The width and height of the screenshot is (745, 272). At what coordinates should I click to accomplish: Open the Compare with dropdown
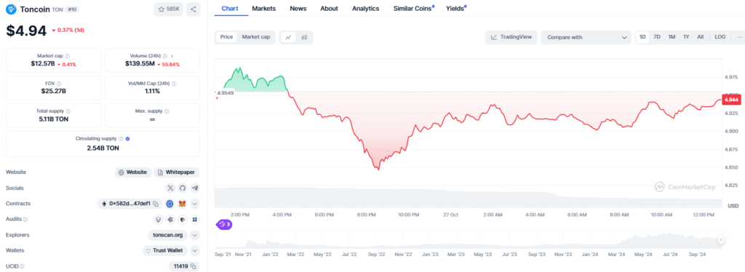coord(586,37)
